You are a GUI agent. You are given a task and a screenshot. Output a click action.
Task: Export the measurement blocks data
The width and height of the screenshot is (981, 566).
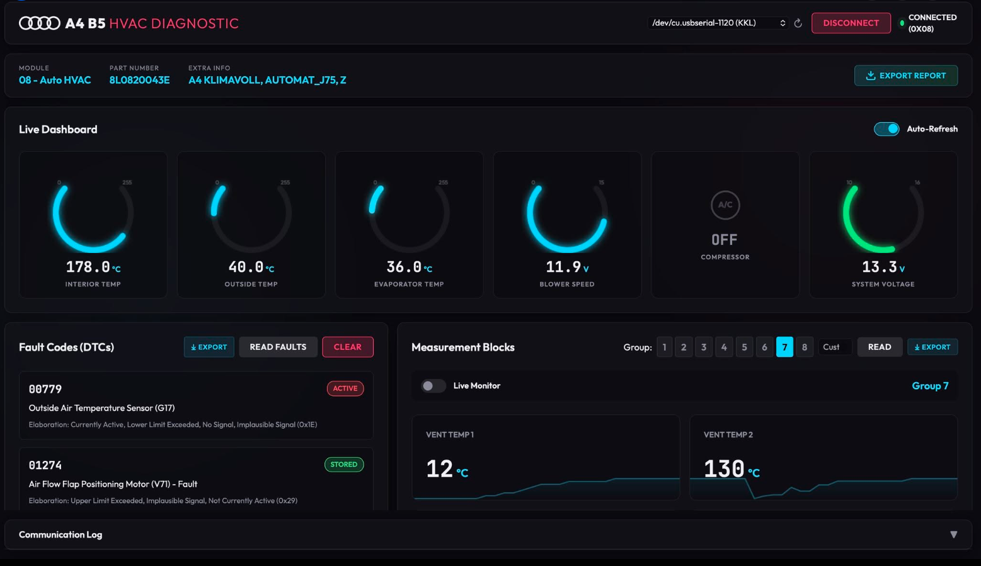[x=932, y=347]
